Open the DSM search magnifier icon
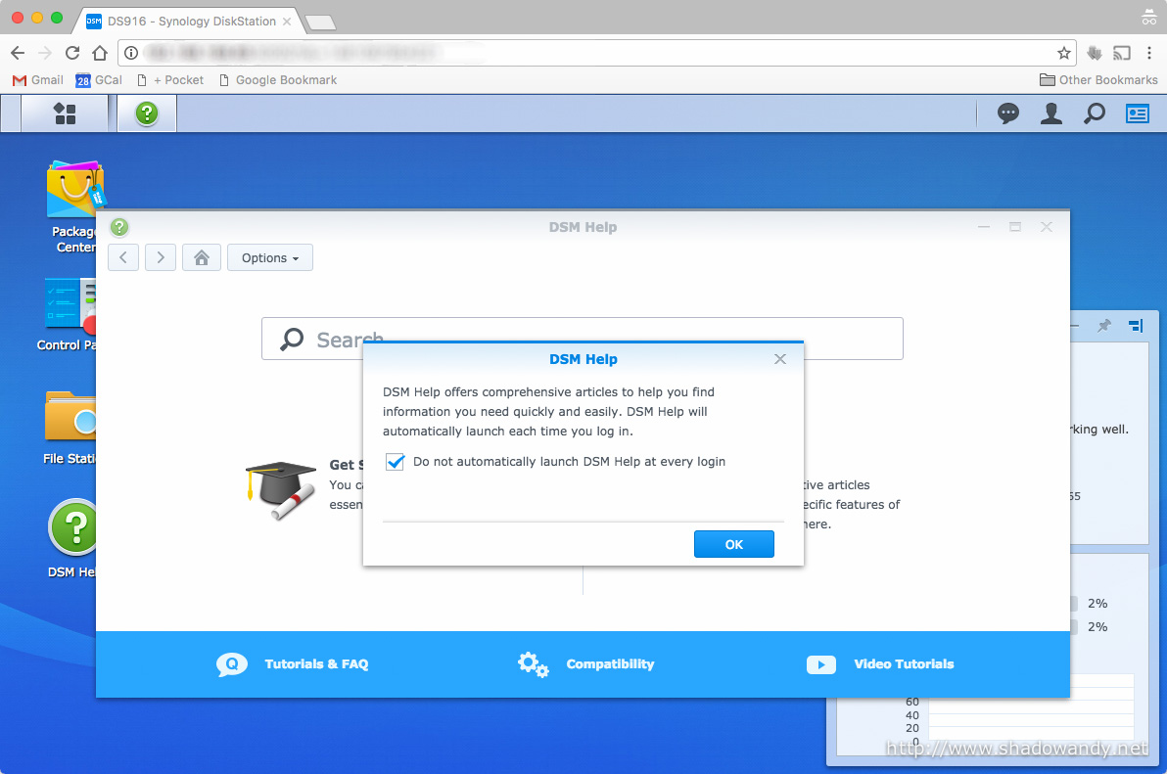The height and width of the screenshot is (774, 1167). [1095, 114]
